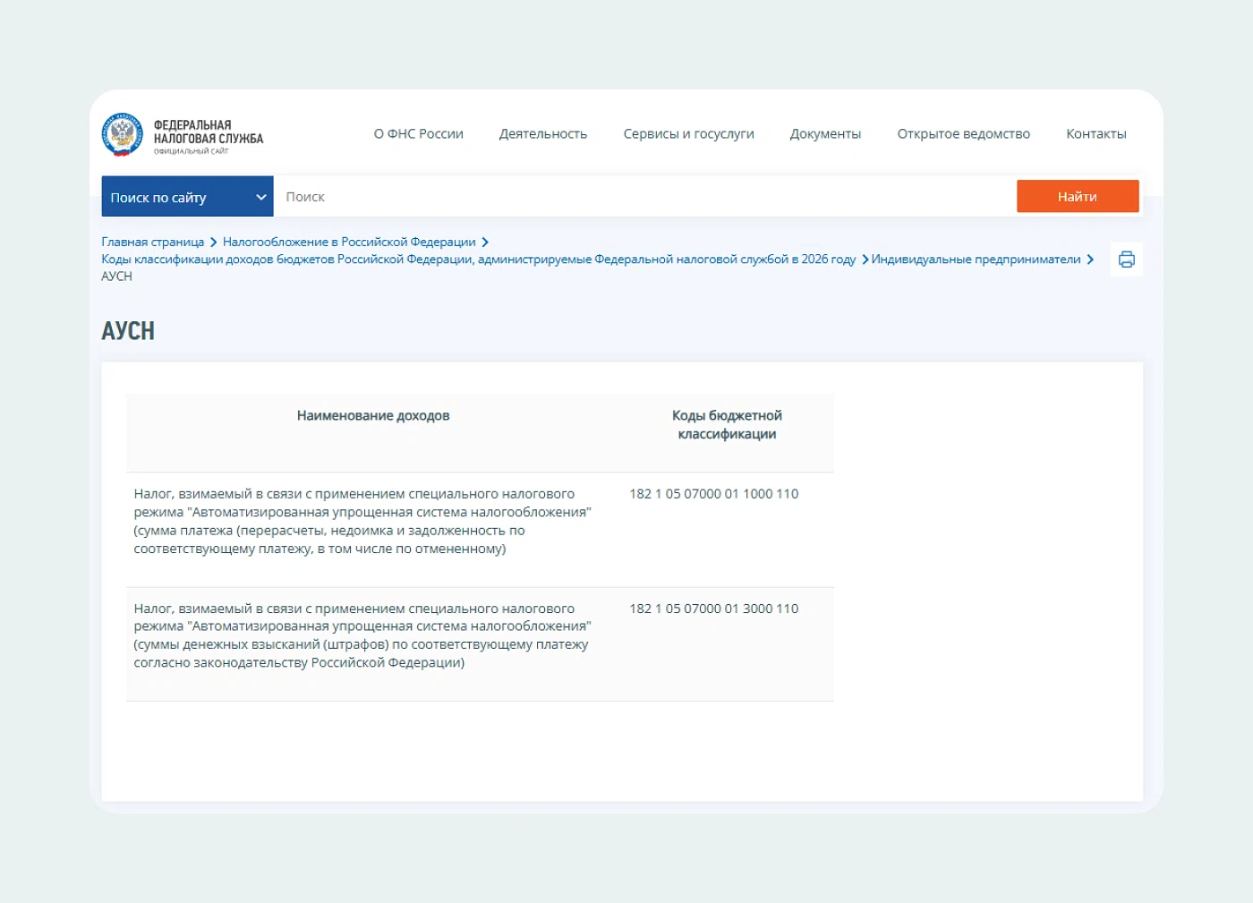Click the 'Коды бюджетной классификации' column header
This screenshot has height=903, width=1253.
[x=727, y=425]
